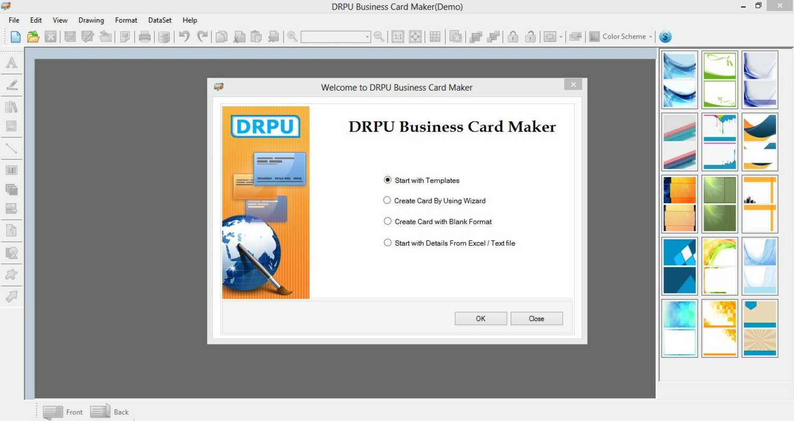Select the Barcode tool icon
This screenshot has width=794, height=421.
point(12,170)
